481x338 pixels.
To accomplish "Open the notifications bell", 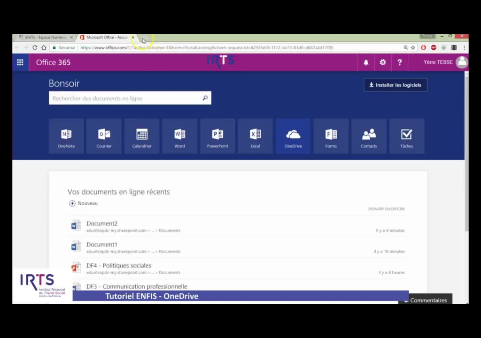I will [366, 62].
